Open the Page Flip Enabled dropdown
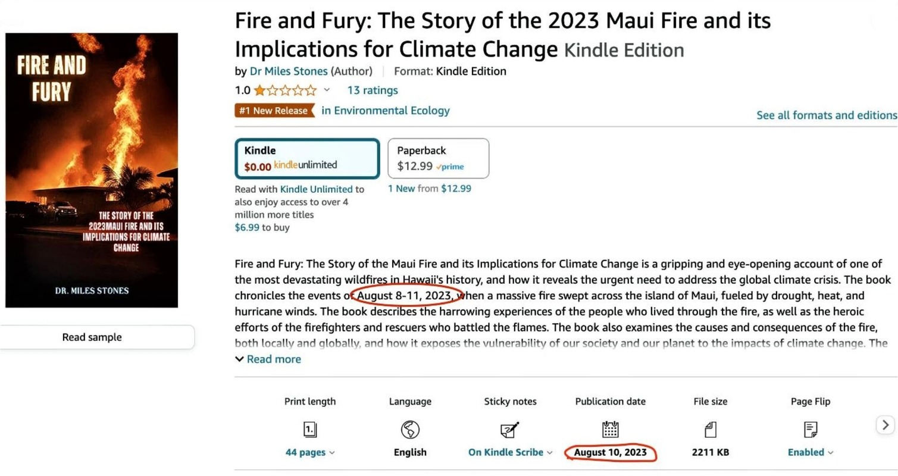This screenshot has height=476, width=898. [x=810, y=452]
